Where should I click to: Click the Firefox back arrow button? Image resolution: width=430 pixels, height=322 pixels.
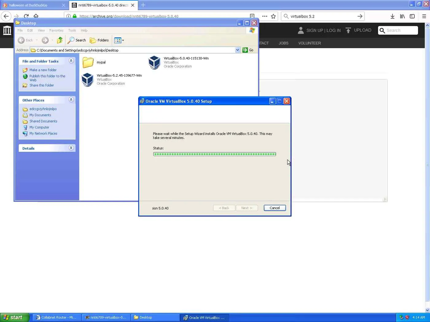point(6,16)
